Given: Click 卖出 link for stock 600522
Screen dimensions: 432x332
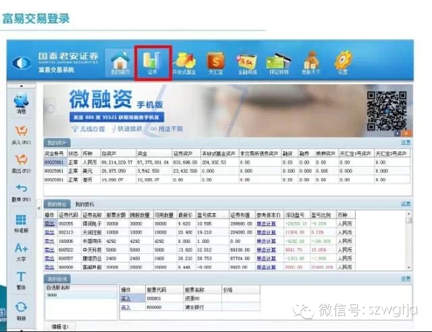Looking at the screenshot, I should (49, 250).
